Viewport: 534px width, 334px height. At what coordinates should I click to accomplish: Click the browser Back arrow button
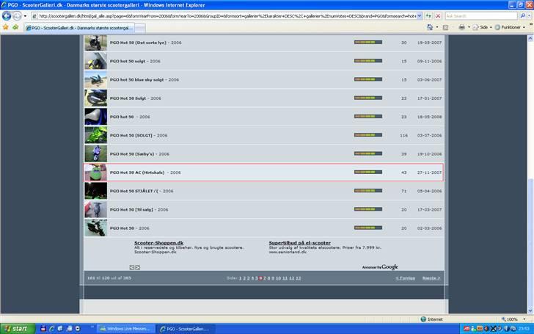click(7, 15)
